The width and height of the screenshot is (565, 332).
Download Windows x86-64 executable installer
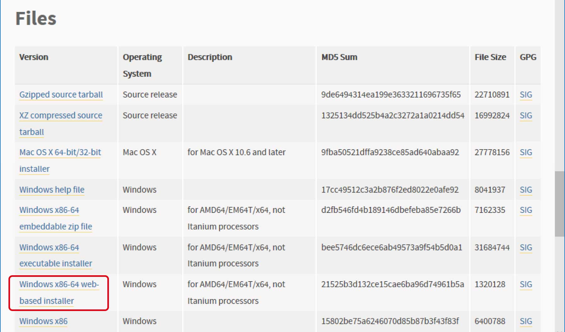click(x=56, y=256)
